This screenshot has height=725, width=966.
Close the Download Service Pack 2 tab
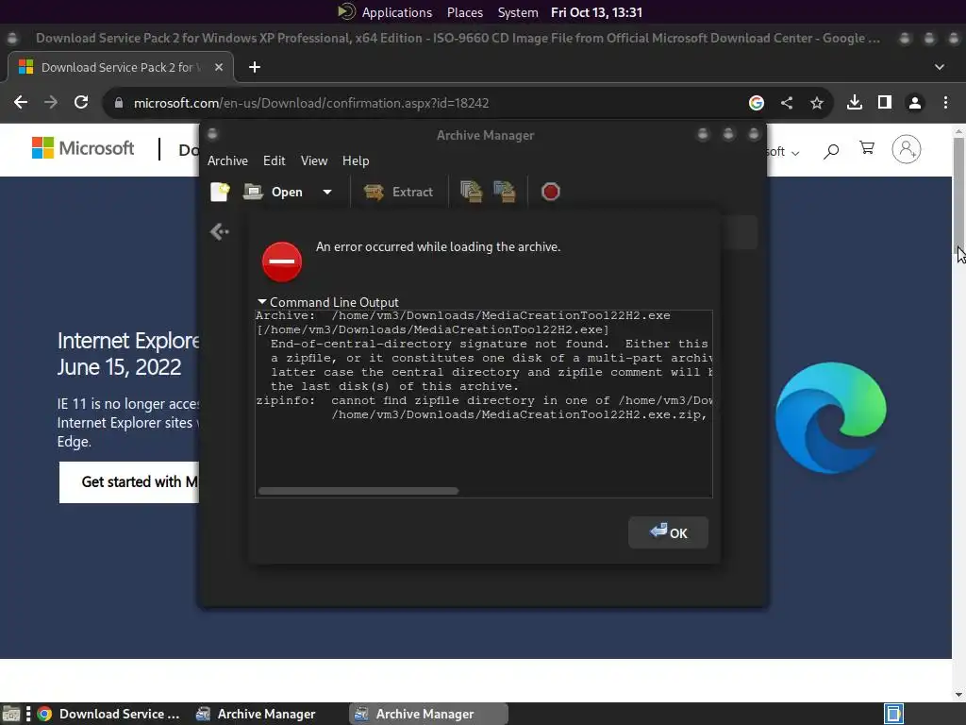coord(219,67)
